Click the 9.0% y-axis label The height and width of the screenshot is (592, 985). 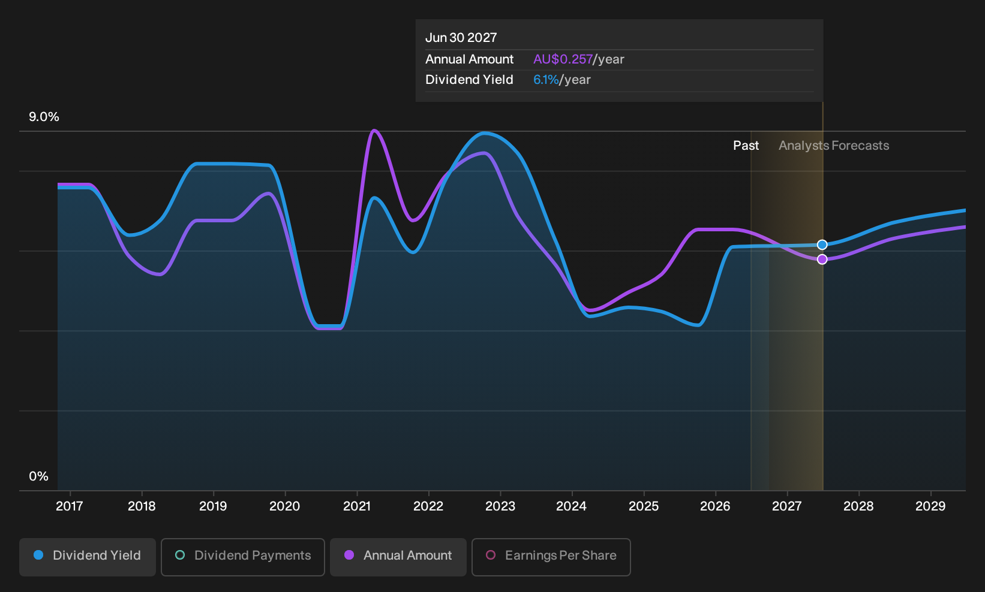[x=44, y=117]
